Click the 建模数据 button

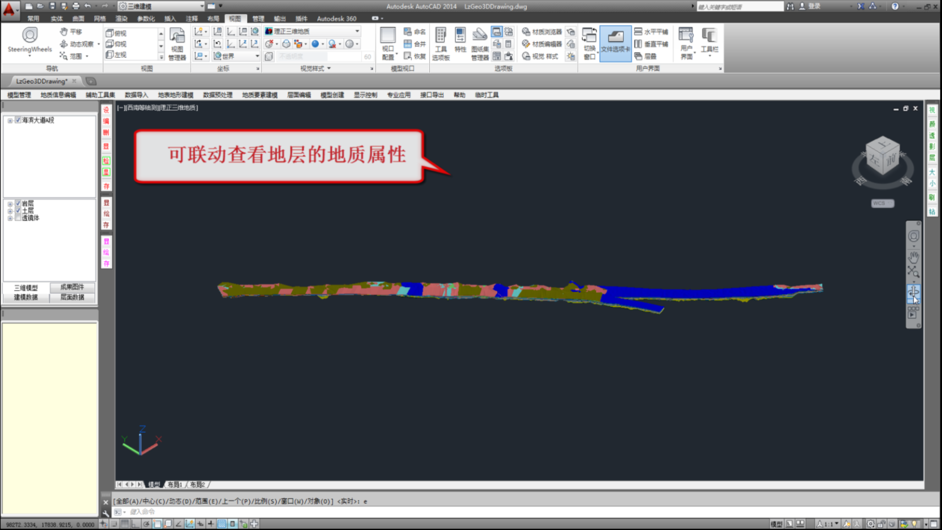[x=26, y=297]
